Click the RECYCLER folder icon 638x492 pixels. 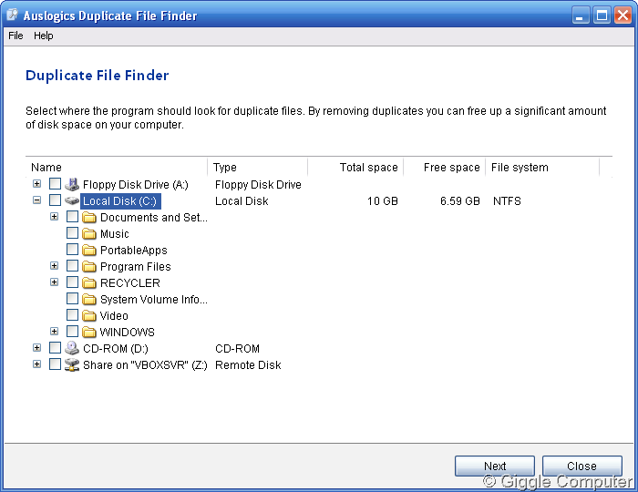coord(89,282)
